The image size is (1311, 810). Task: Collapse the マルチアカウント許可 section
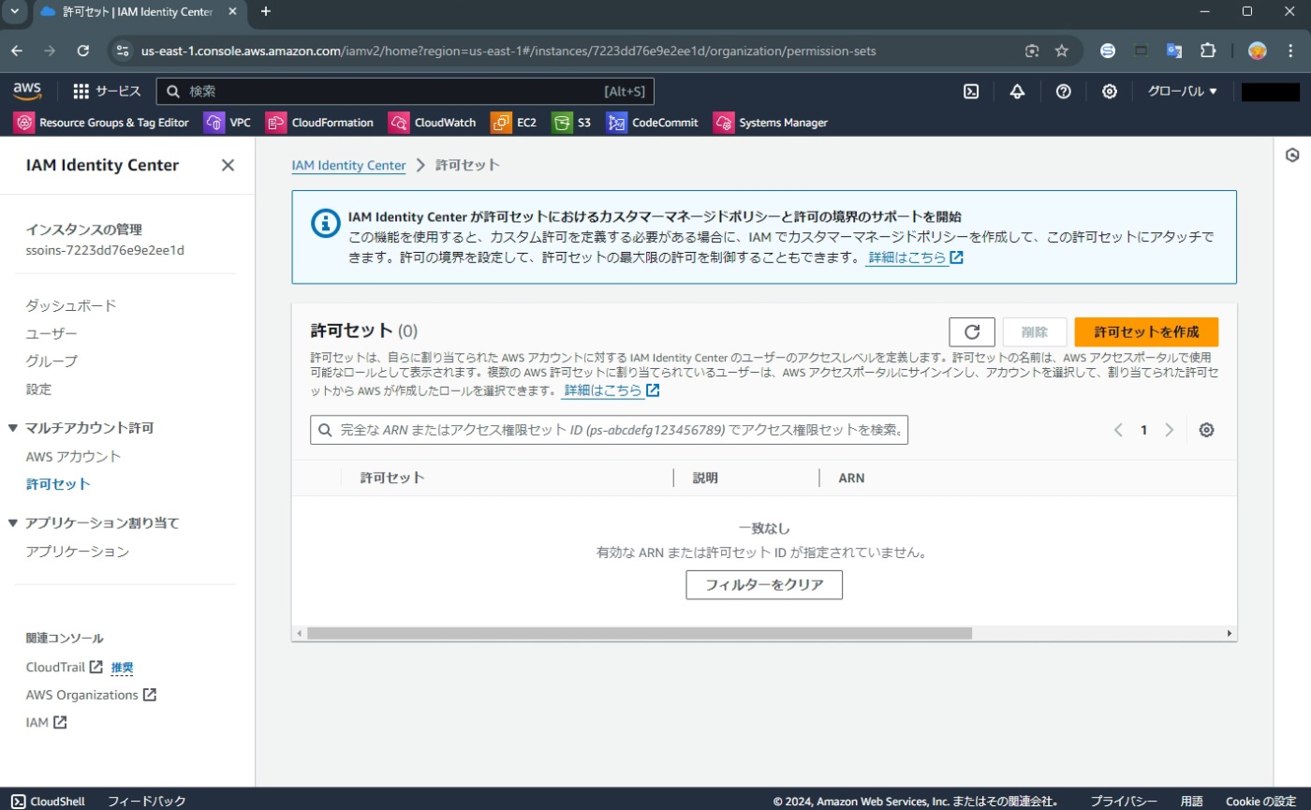point(13,428)
